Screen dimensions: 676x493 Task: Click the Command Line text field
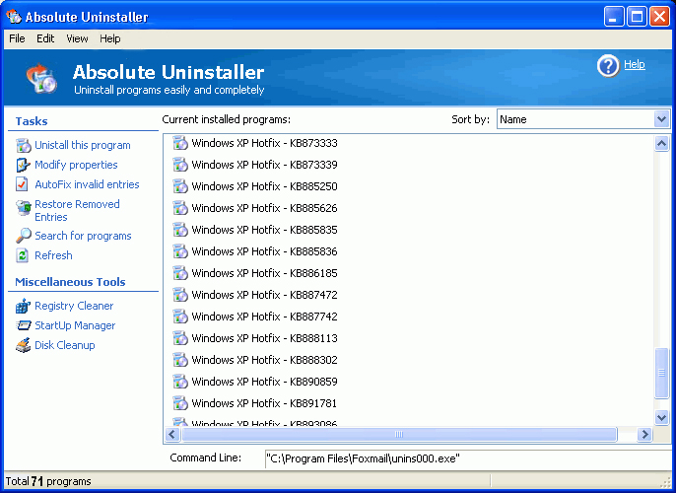coord(463,458)
